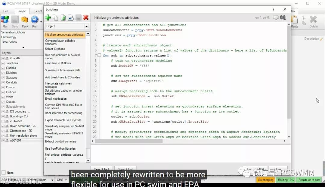Screen dimensions: 325x187
Task: Click the lock icon next to River centerline - 2D
Action: [7, 126]
